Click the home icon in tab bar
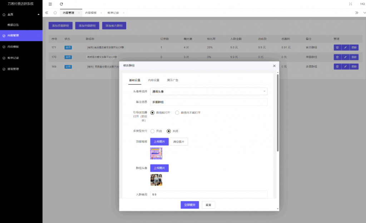 pos(55,12)
